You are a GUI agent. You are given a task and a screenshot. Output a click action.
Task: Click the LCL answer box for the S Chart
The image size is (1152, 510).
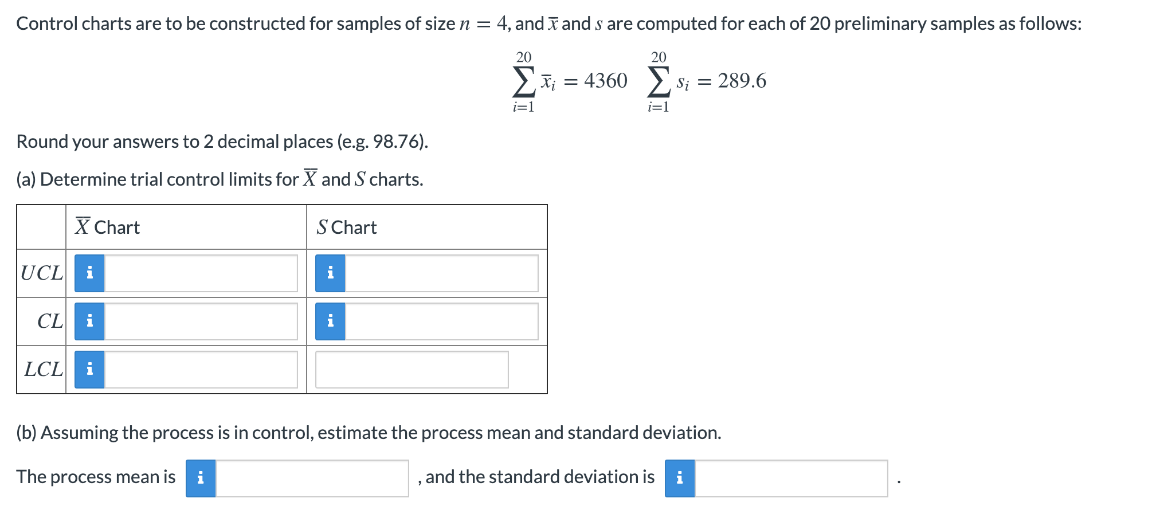coord(413,370)
